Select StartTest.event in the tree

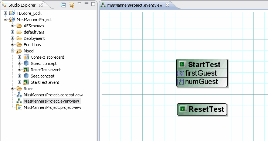[x=45, y=82]
